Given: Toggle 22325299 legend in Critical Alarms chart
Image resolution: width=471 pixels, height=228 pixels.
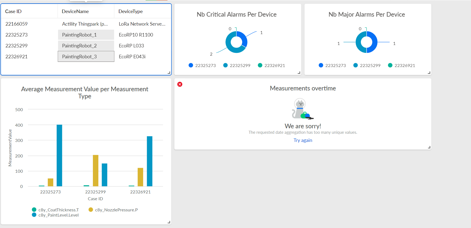Looking at the screenshot, I should 237,65.
